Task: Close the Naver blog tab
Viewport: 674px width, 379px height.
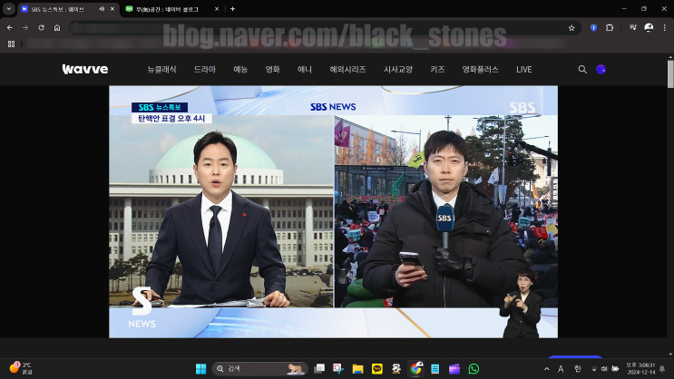Action: click(217, 8)
